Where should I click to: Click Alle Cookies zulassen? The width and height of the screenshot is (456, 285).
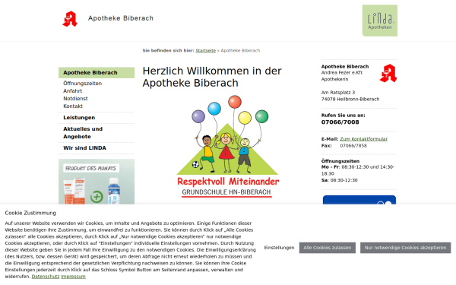(327, 248)
